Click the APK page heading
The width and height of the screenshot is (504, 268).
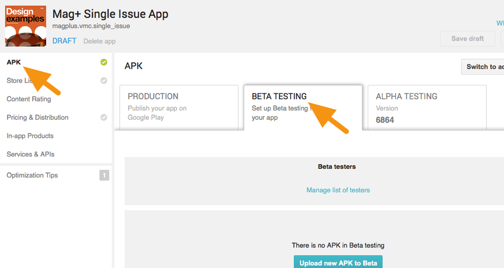point(133,66)
